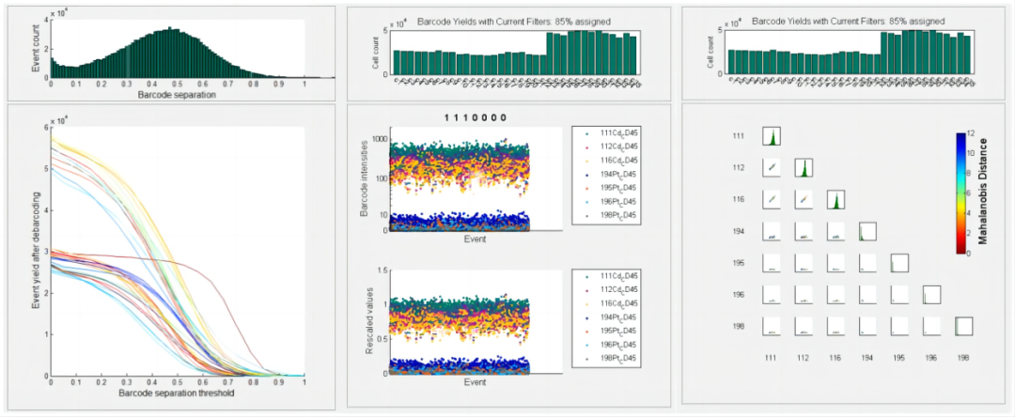The width and height of the screenshot is (1015, 417).
Task: Select the 112 diagonal histogram thumbnail
Action: (804, 168)
